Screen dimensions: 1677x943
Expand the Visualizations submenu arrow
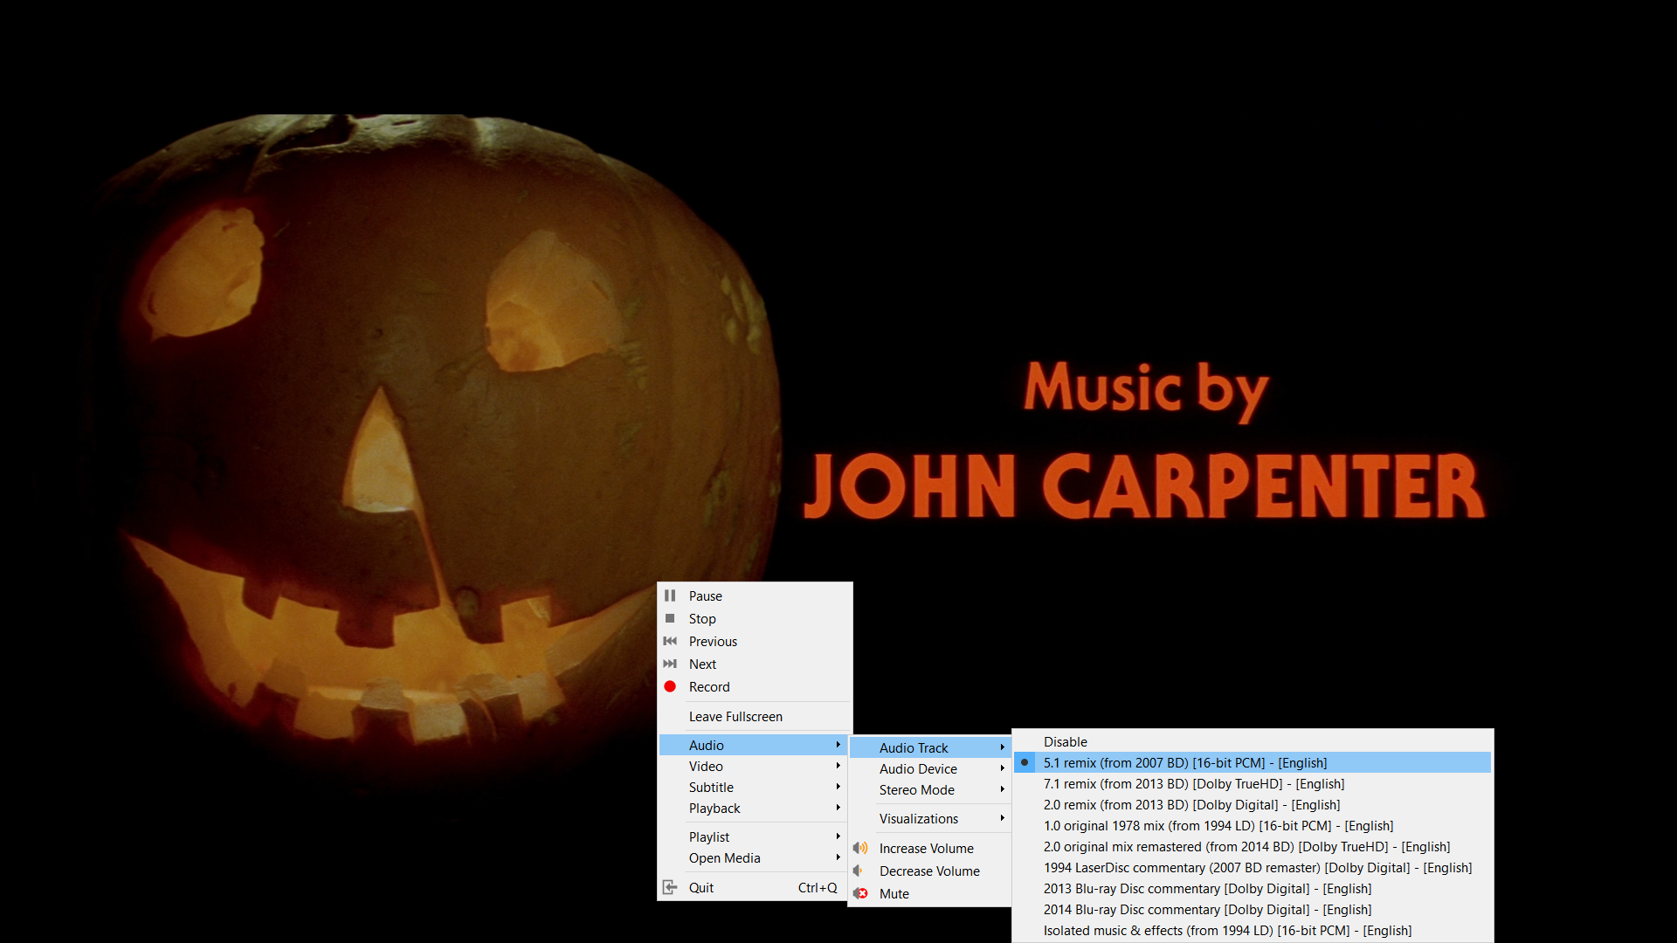coord(1002,818)
